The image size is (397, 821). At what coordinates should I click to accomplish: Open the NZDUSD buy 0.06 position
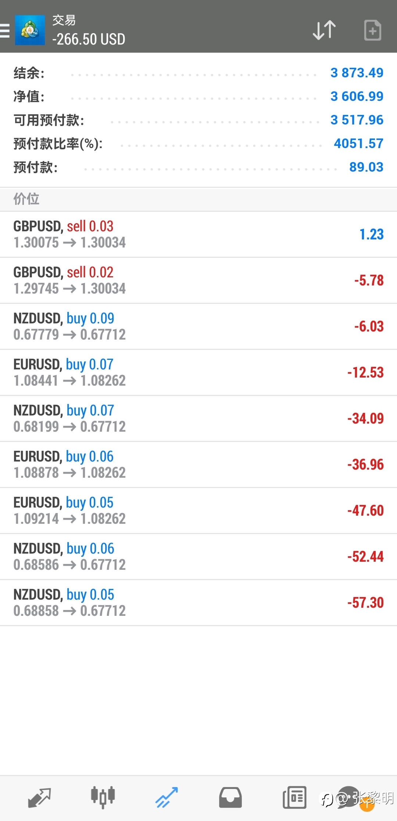[198, 557]
